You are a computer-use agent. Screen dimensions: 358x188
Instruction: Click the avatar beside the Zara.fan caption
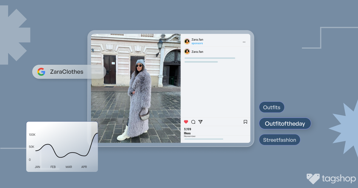tap(187, 52)
